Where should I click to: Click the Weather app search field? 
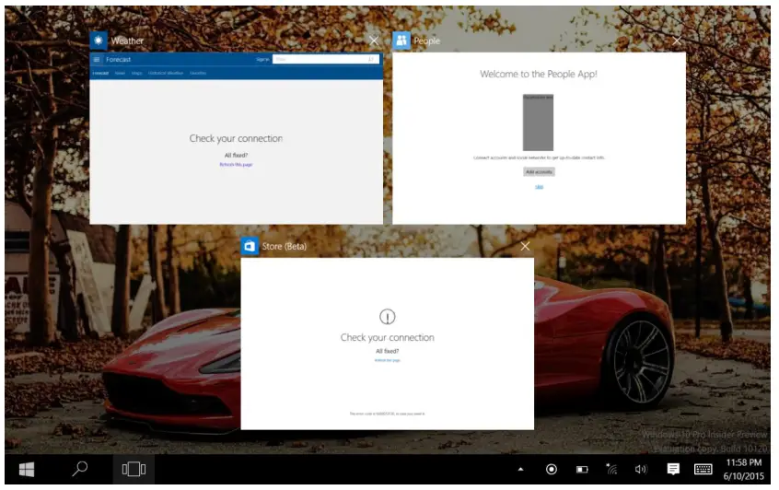coord(324,59)
